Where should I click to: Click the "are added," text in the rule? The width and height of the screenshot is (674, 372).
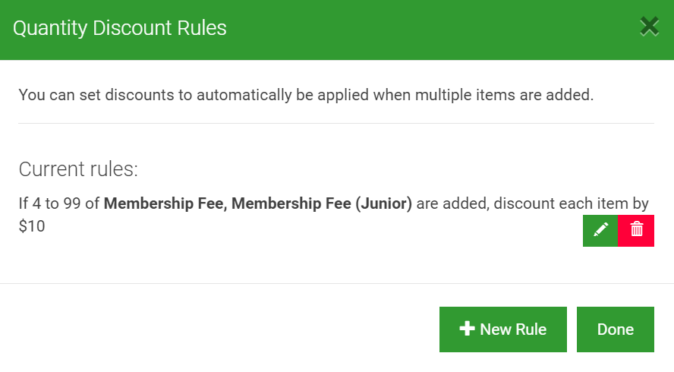452,203
